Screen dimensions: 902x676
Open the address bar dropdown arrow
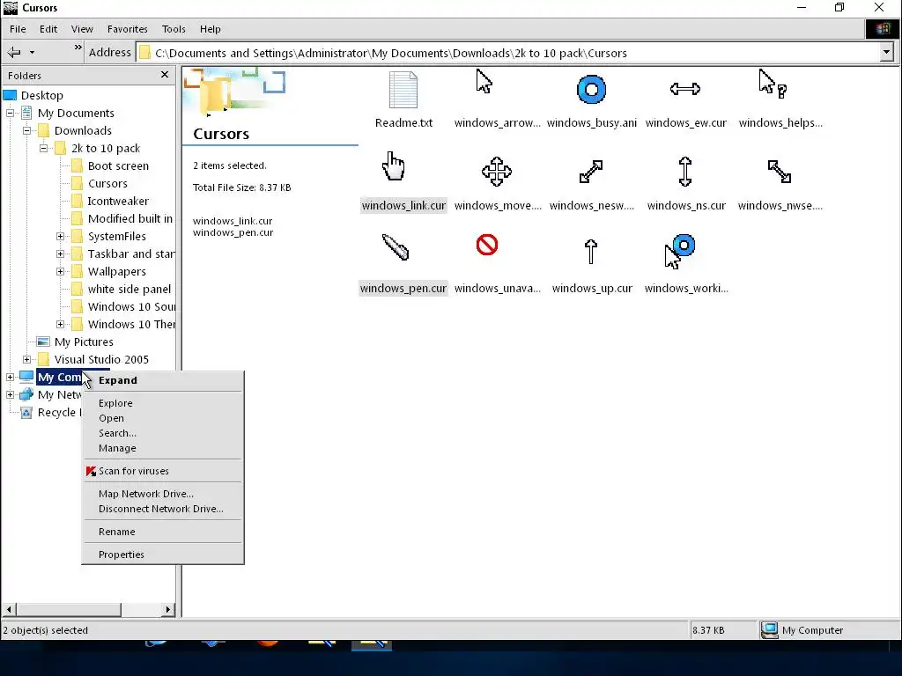pyautogui.click(x=886, y=53)
